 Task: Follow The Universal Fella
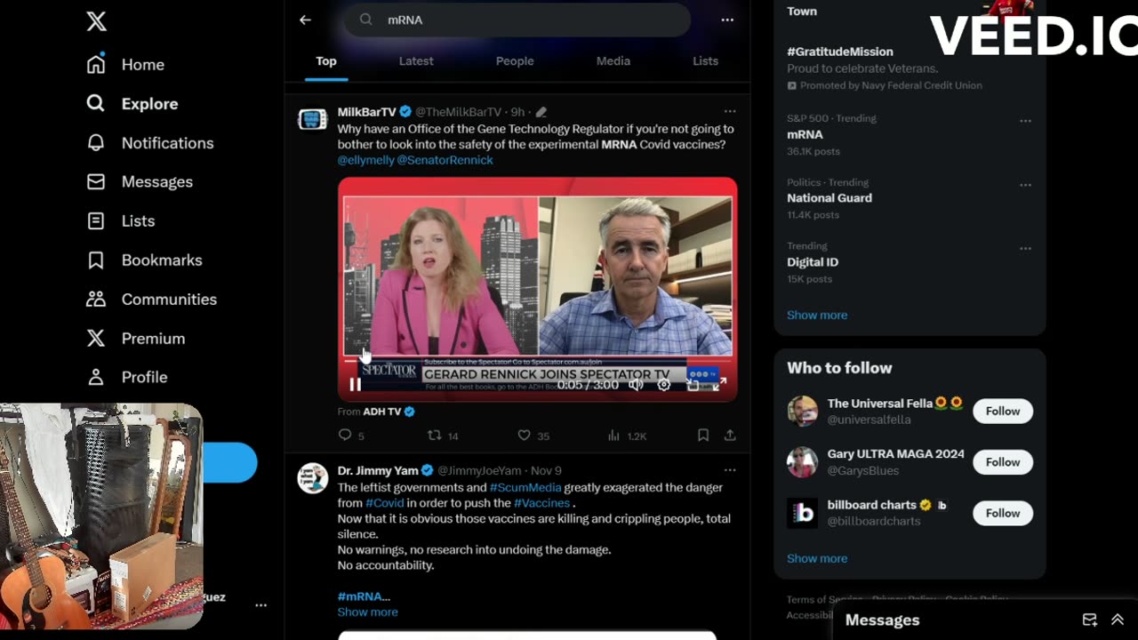pyautogui.click(x=1003, y=411)
